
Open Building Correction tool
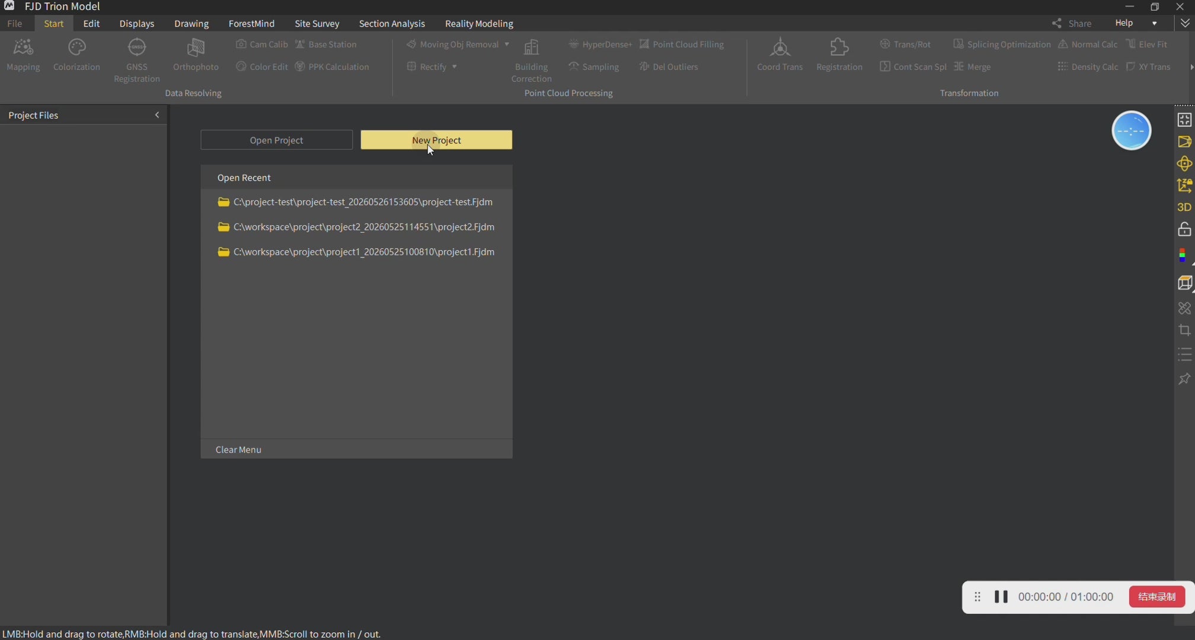[x=532, y=60]
